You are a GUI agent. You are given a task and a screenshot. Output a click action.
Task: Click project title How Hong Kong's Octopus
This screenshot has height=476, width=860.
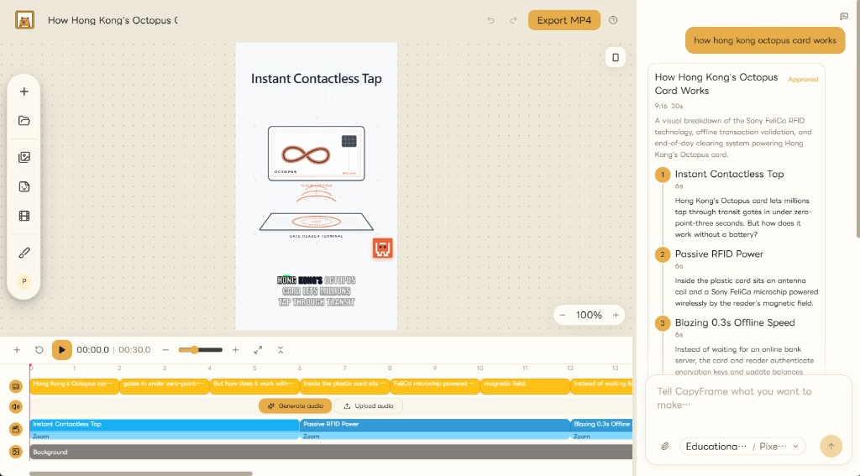pos(113,20)
